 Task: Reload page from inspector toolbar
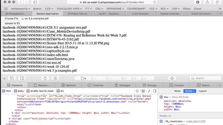(x=45, y=78)
